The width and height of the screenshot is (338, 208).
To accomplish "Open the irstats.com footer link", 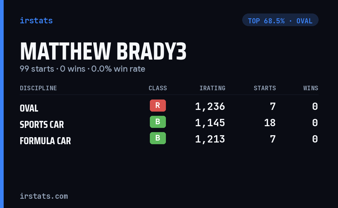I will click(x=44, y=196).
